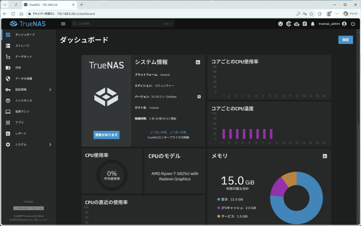Click the browser address bar URL
361x226 pixels.
pyautogui.click(x=76, y=14)
